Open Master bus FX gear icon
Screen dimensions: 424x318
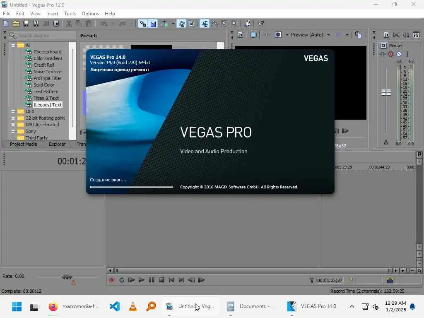pos(390,54)
